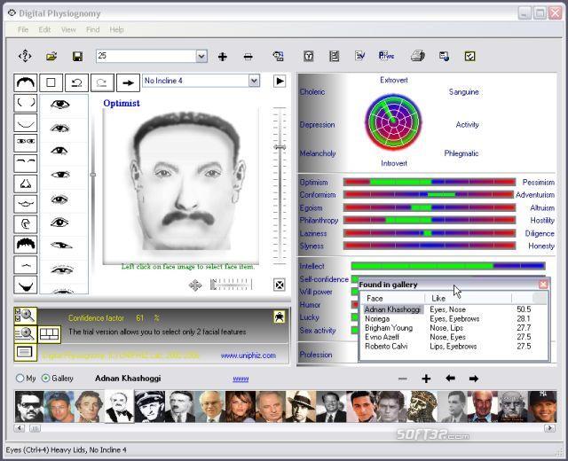
Task: Open the Edit menu
Action: (45, 29)
